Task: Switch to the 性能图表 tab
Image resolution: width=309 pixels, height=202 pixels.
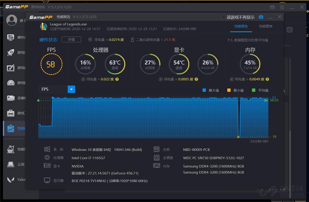Action: pyautogui.click(x=266, y=26)
